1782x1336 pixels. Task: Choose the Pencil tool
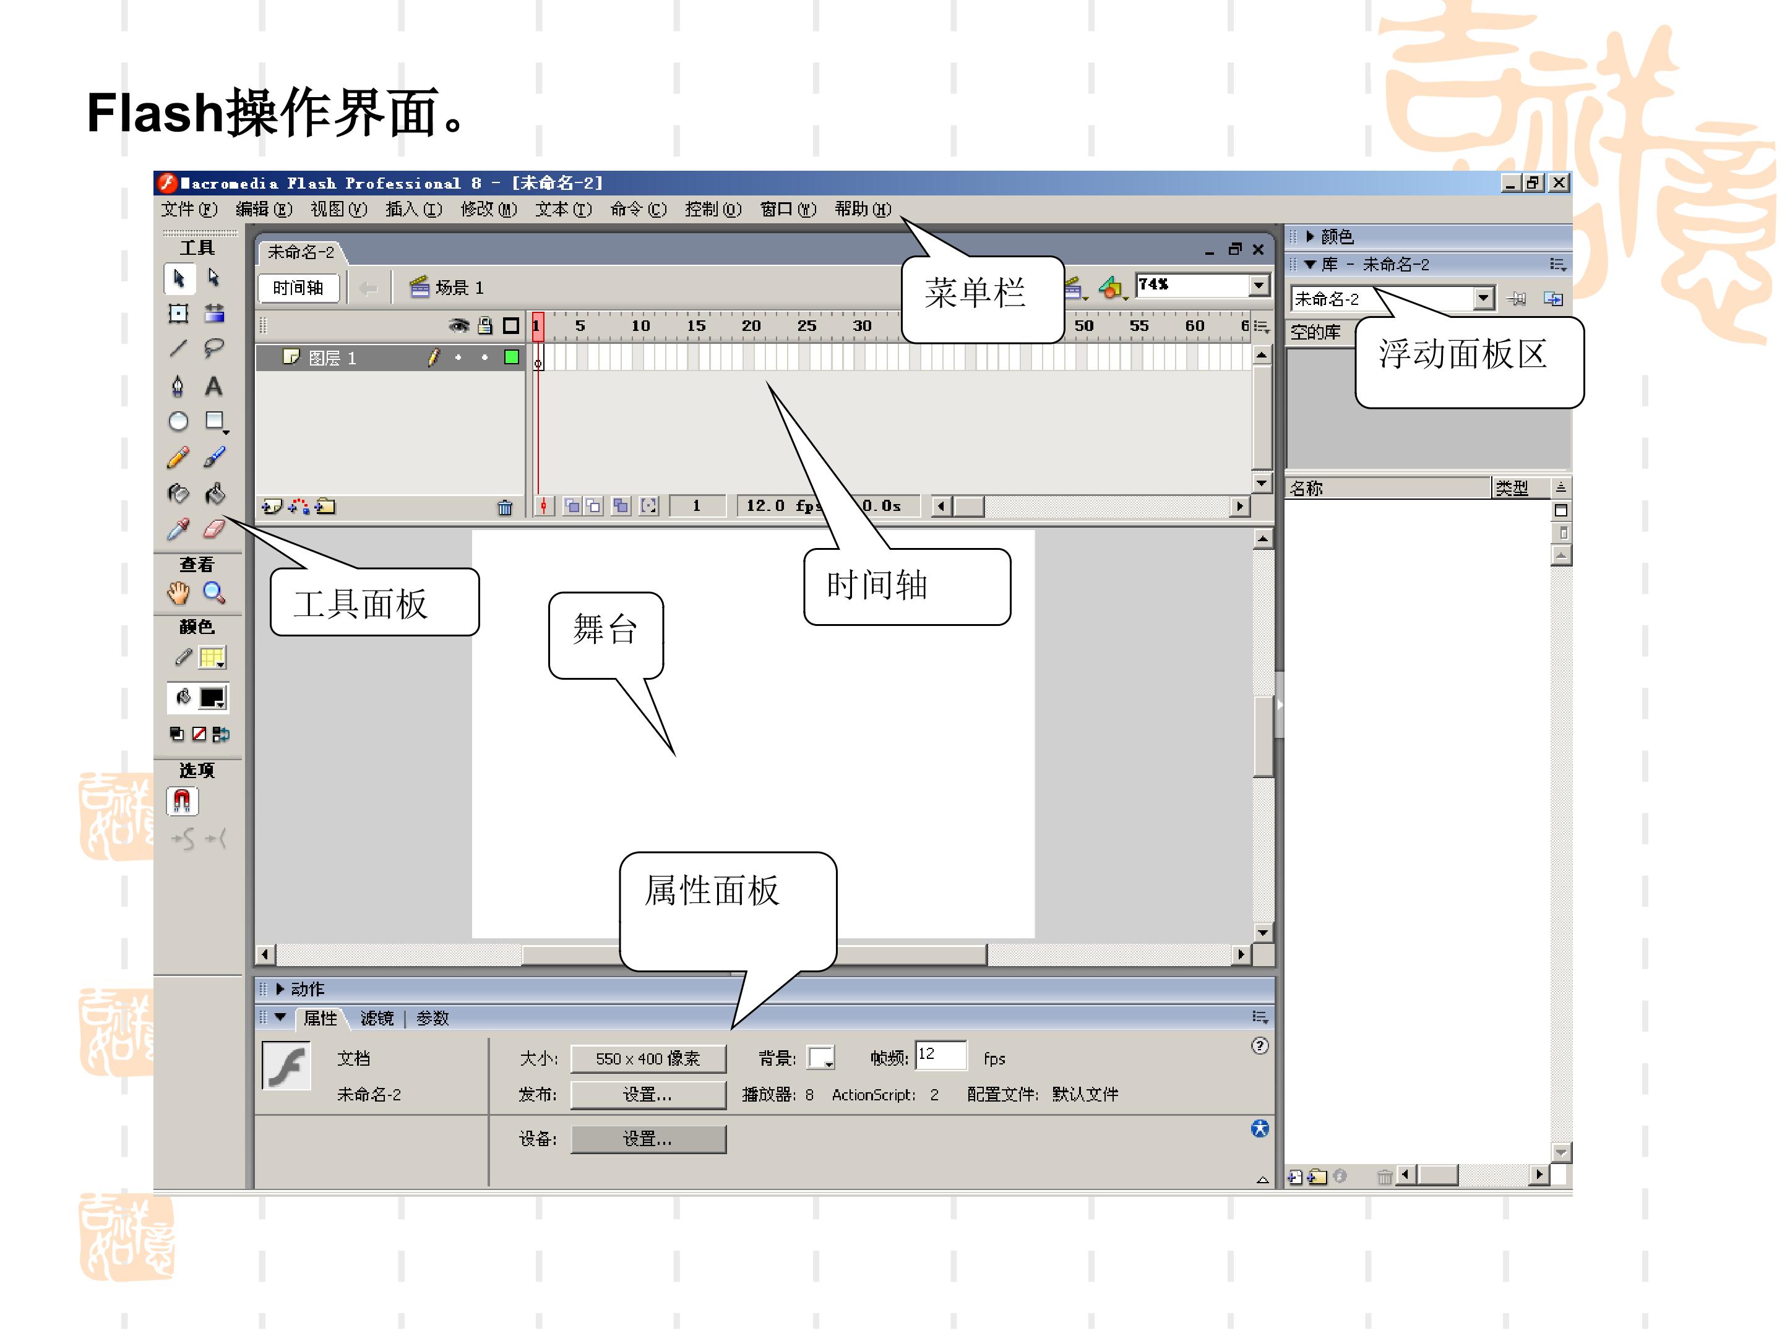[178, 458]
